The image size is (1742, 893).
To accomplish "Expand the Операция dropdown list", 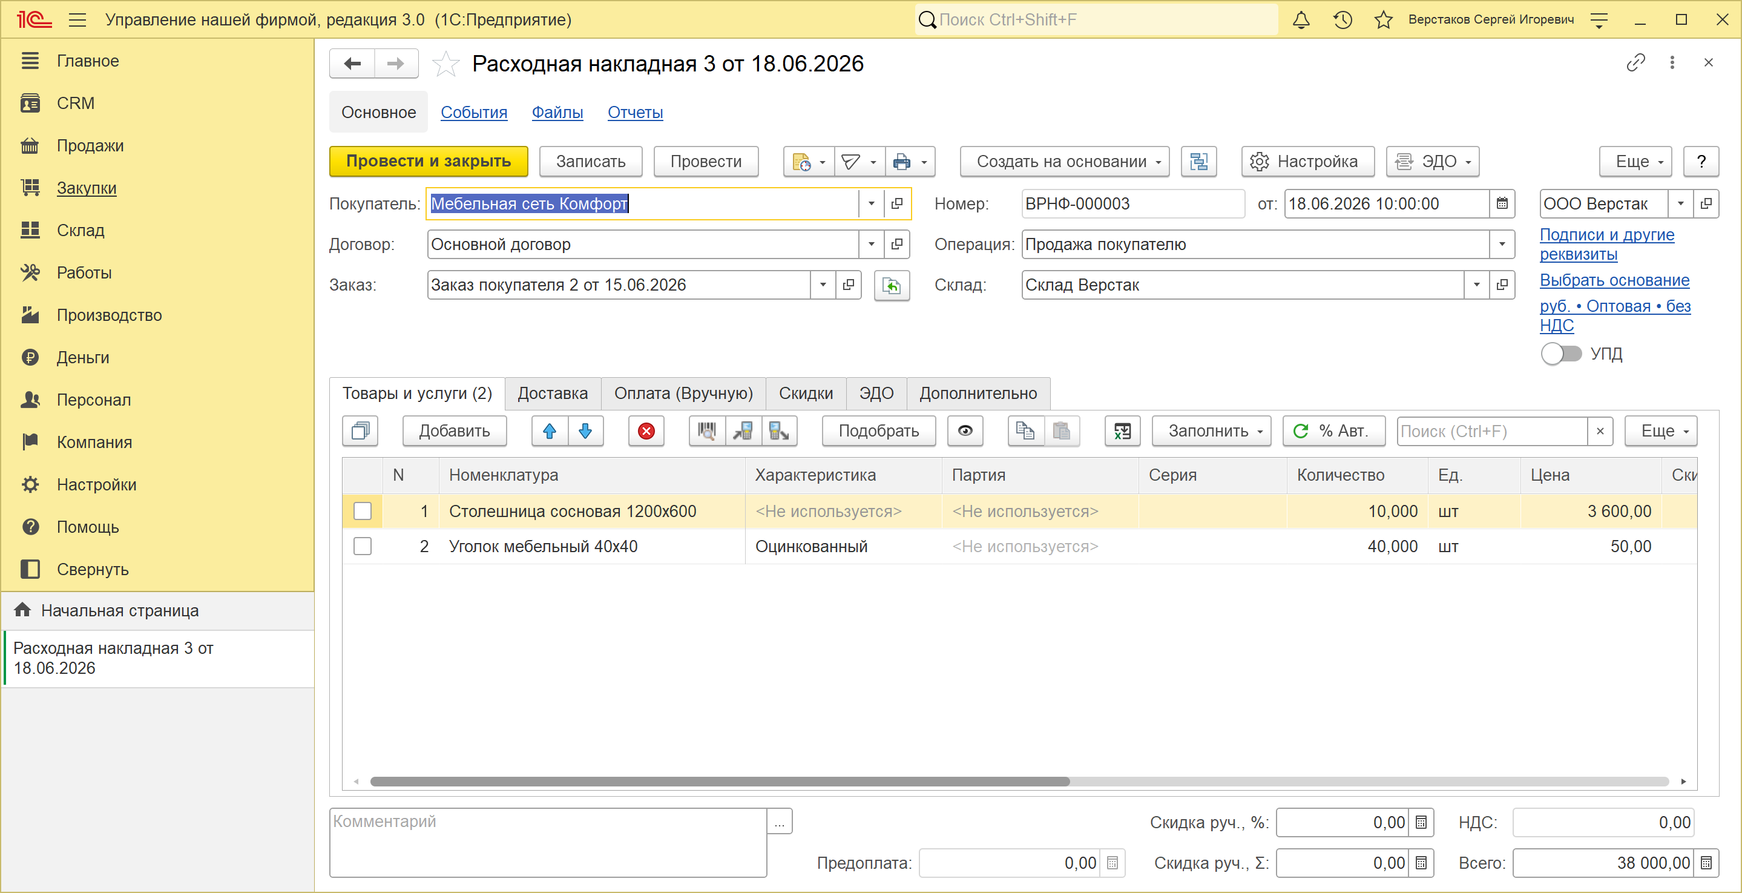I will (x=1501, y=244).
